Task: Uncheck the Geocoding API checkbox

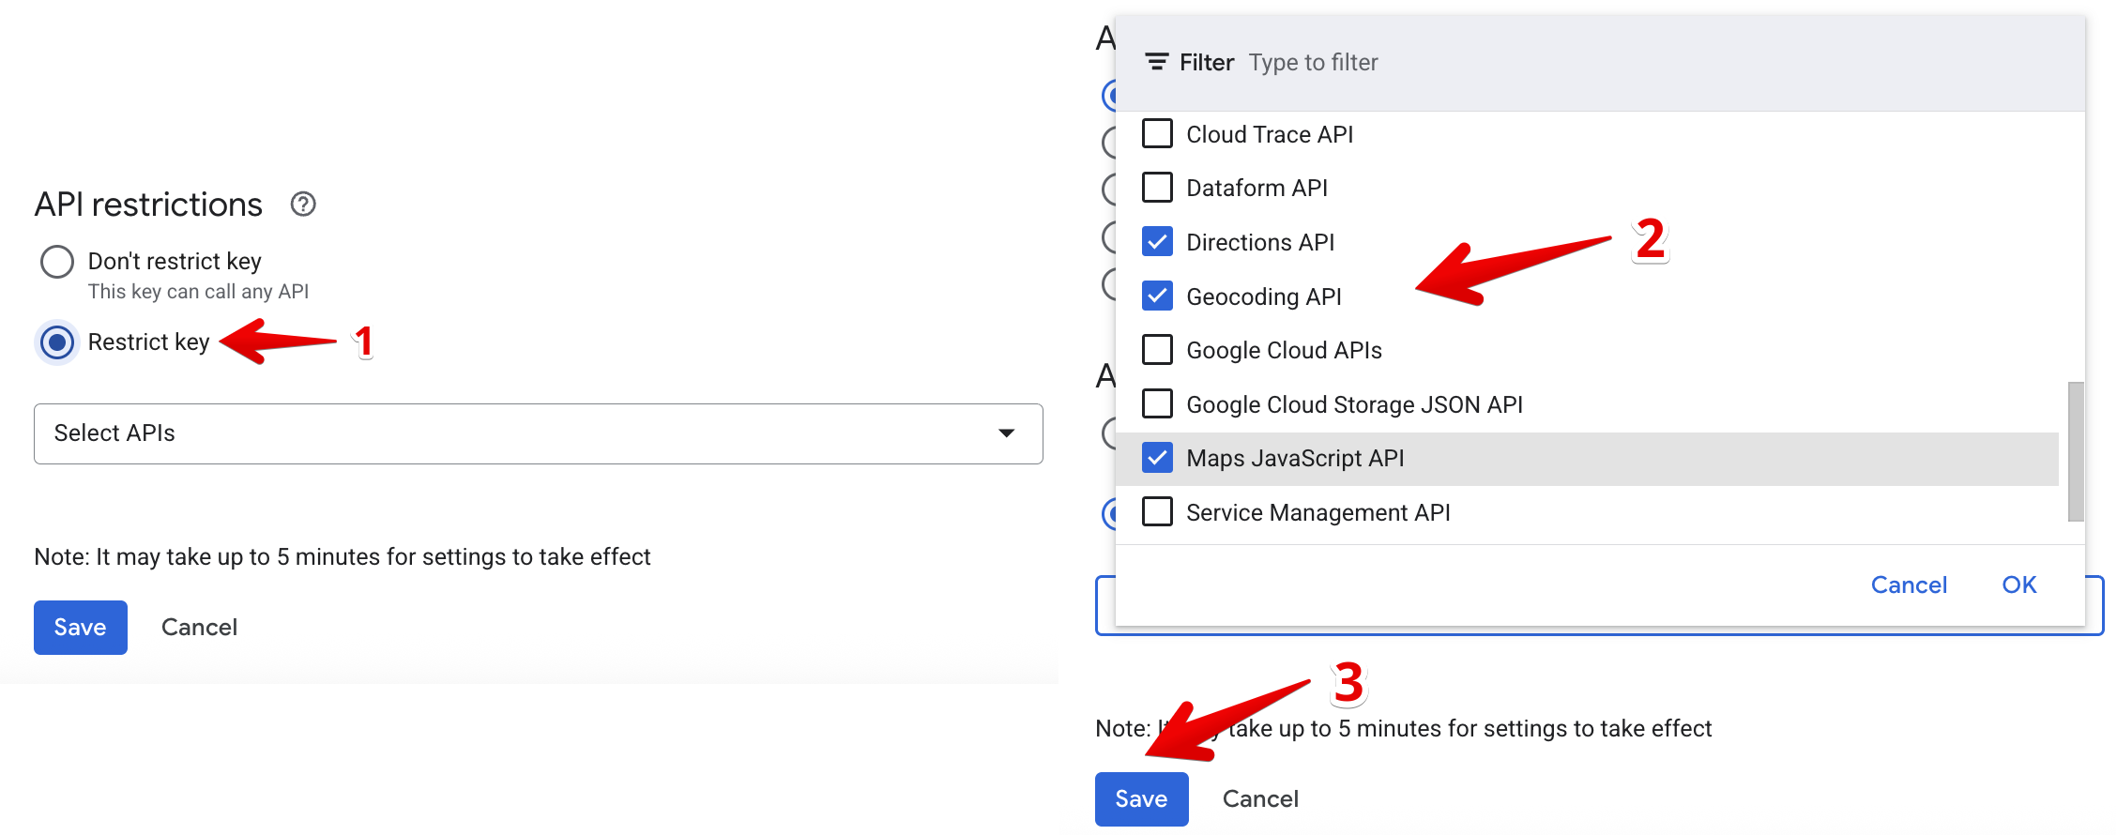Action: pyautogui.click(x=1157, y=296)
